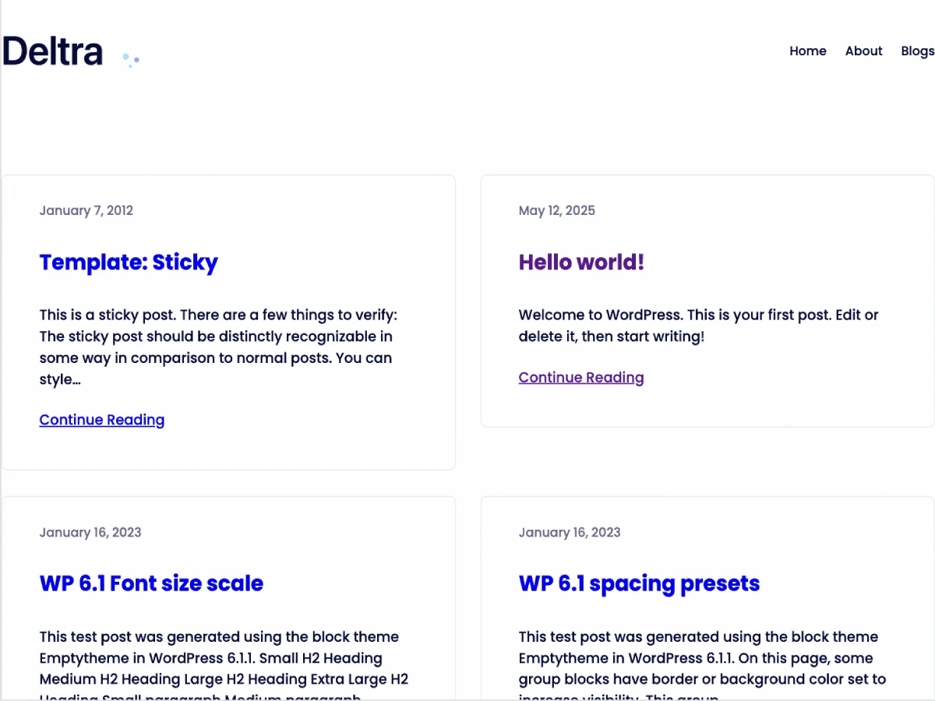Open the Template: Sticky post title
This screenshot has width=935, height=701.
click(x=129, y=262)
